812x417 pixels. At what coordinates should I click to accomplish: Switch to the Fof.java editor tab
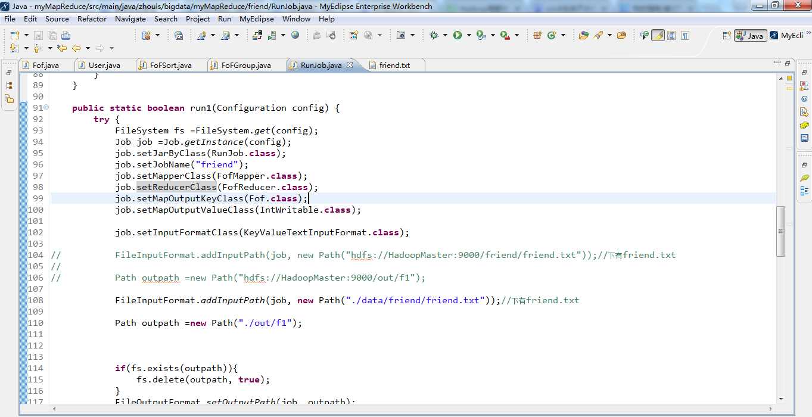coord(45,65)
